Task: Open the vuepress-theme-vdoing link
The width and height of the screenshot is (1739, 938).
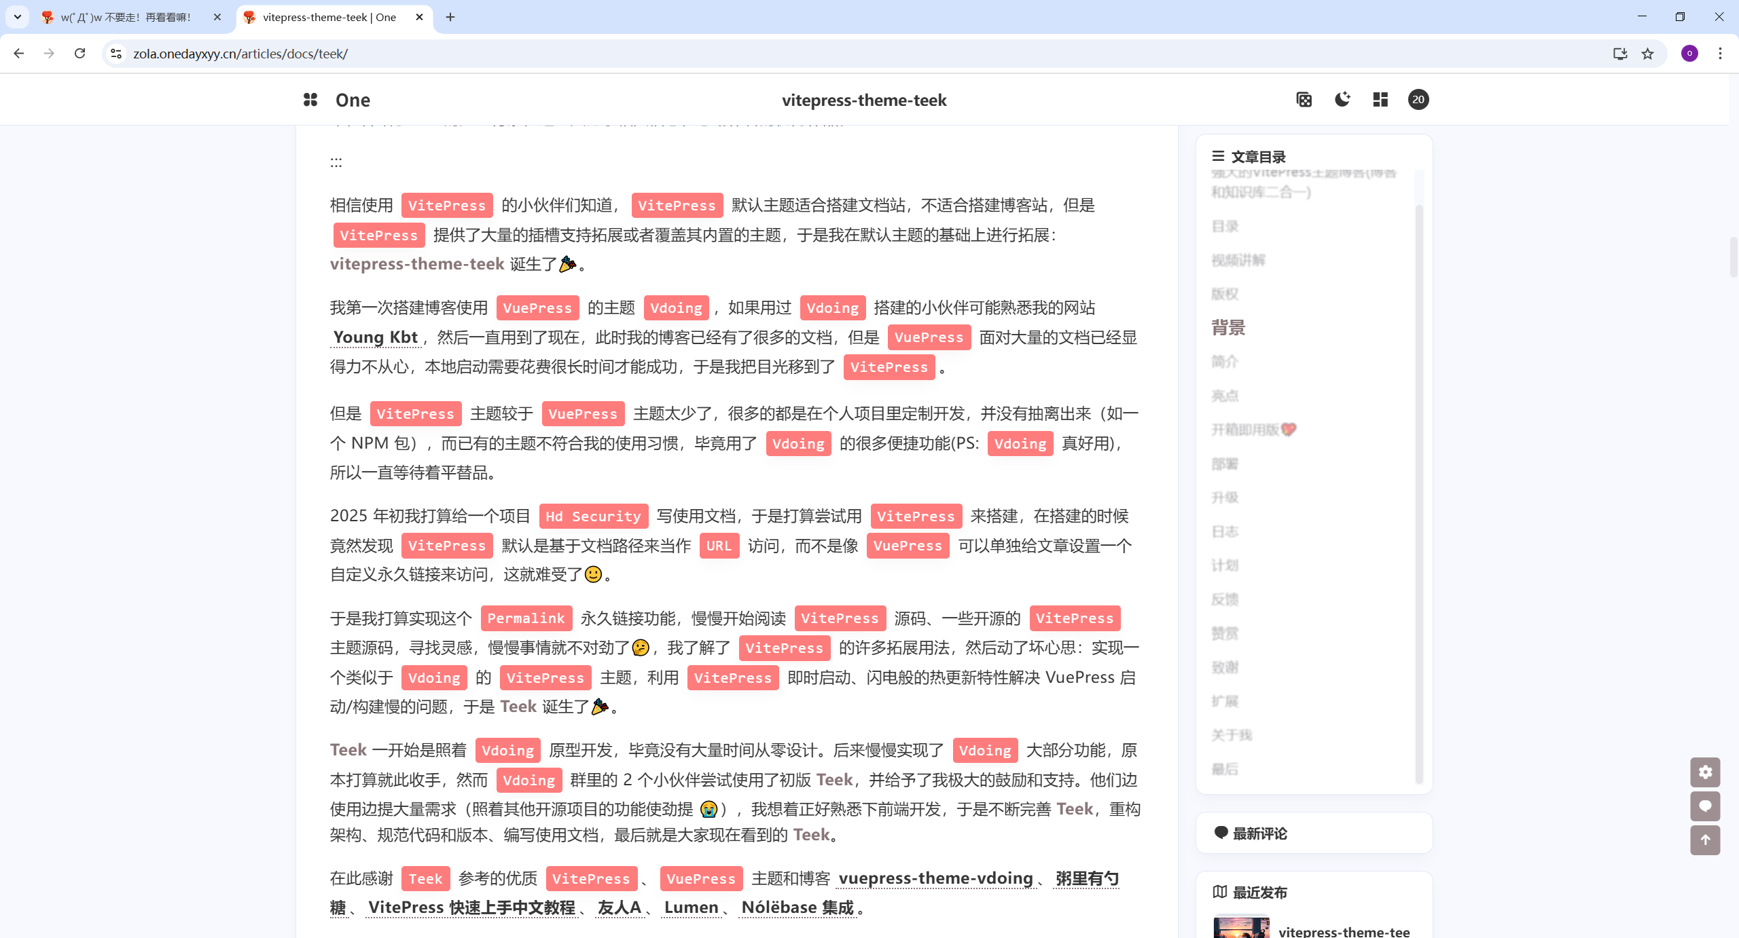Action: point(935,878)
